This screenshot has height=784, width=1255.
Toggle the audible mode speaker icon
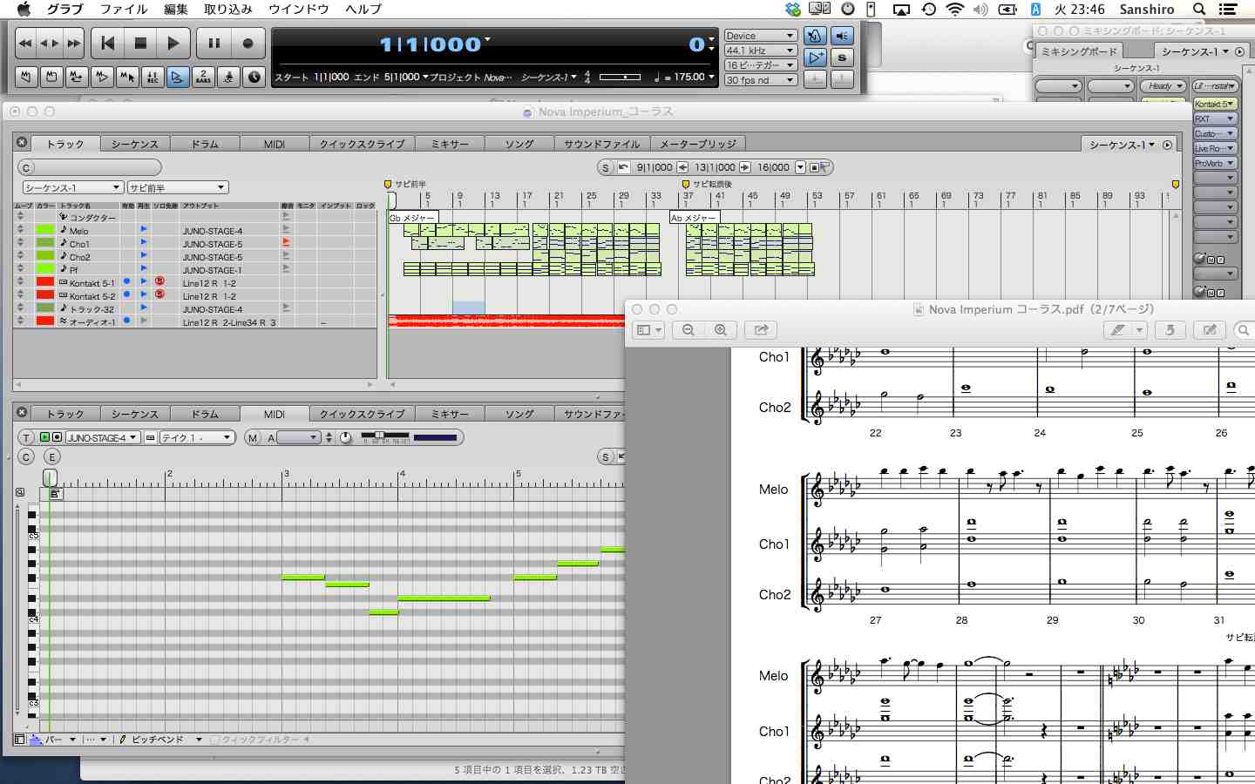coord(842,36)
